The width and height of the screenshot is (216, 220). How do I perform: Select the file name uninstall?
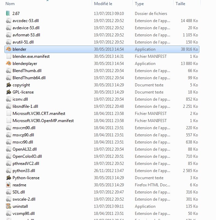tap(20, 206)
